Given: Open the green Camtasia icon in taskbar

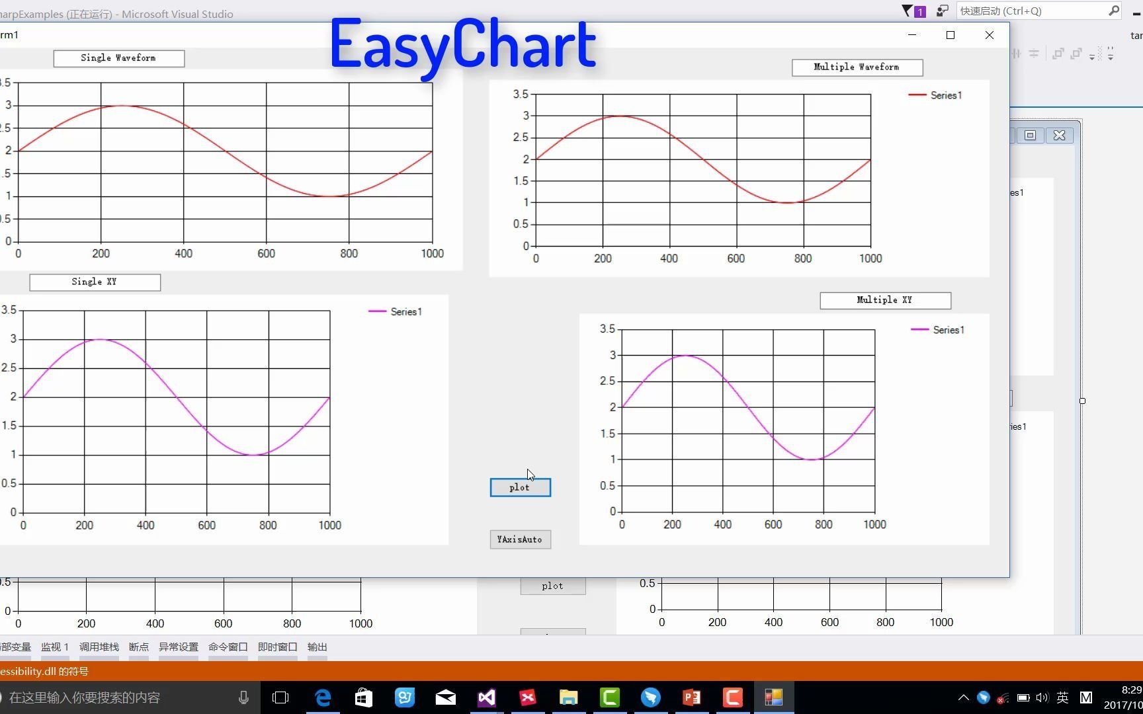Looking at the screenshot, I should (x=610, y=697).
